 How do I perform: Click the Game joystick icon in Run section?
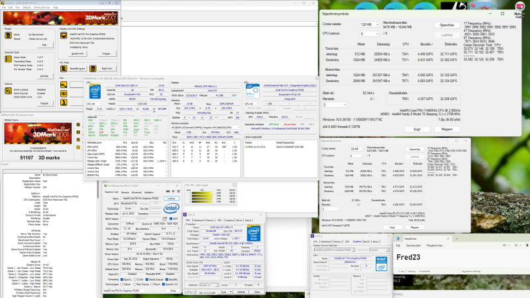[x=64, y=102]
